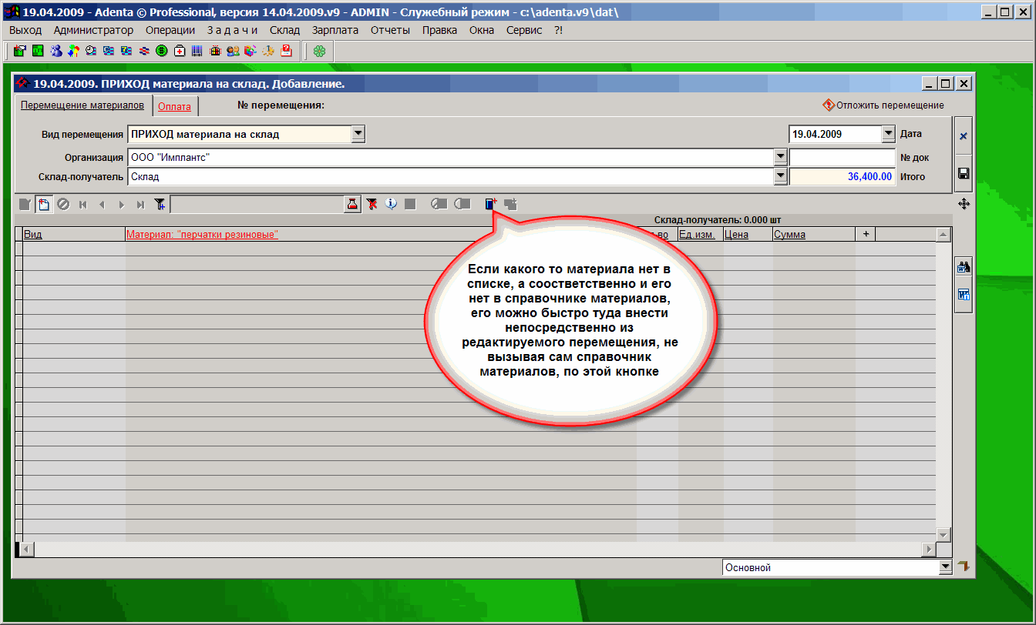
Task: Click the green dollar sign toolbar icon
Action: point(162,52)
